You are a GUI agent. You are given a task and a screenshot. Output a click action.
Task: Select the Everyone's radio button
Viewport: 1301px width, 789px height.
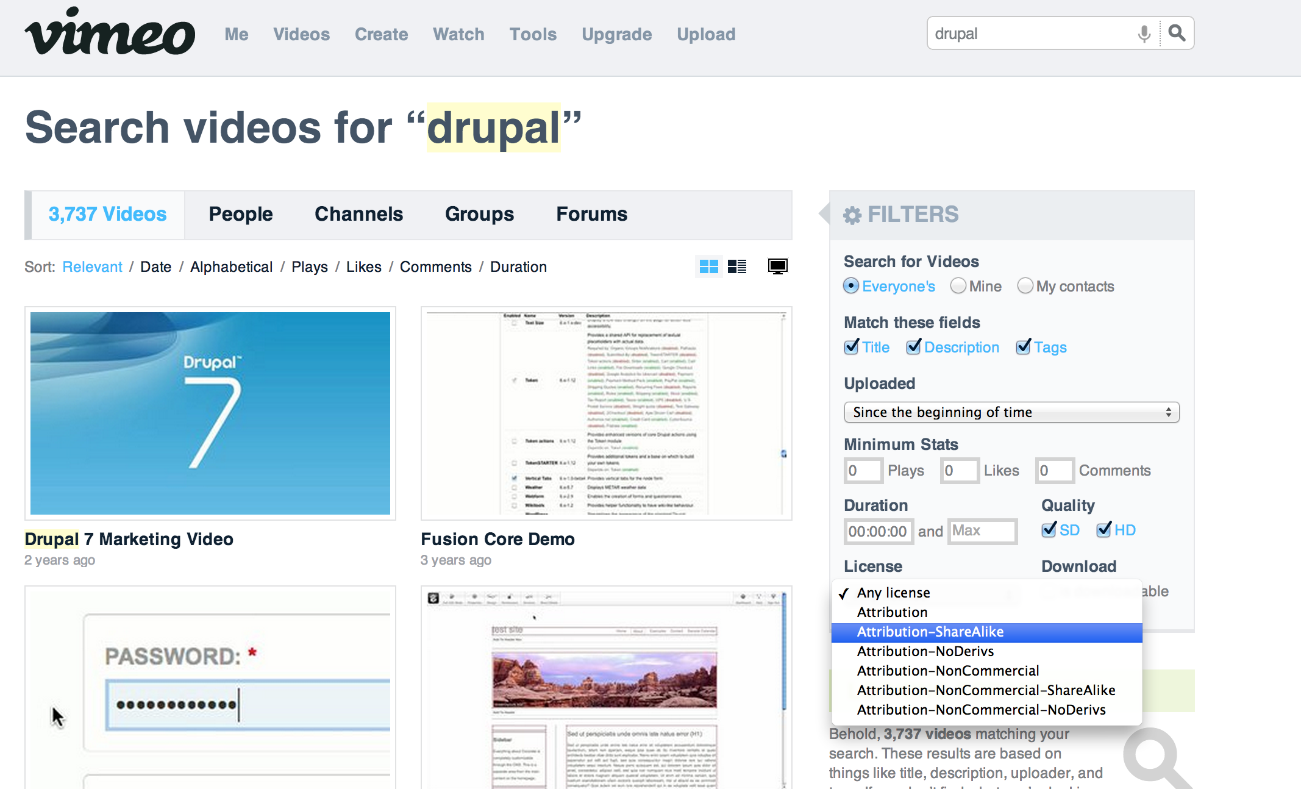pyautogui.click(x=851, y=285)
